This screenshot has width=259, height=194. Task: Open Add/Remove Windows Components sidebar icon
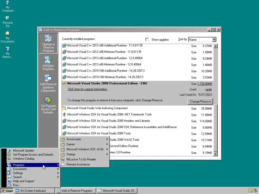coord(48,83)
